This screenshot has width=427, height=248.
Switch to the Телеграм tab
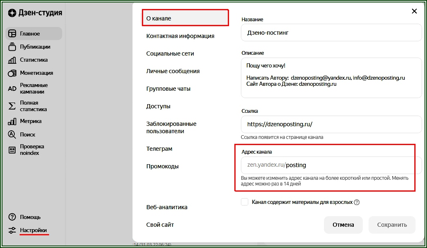(x=160, y=149)
